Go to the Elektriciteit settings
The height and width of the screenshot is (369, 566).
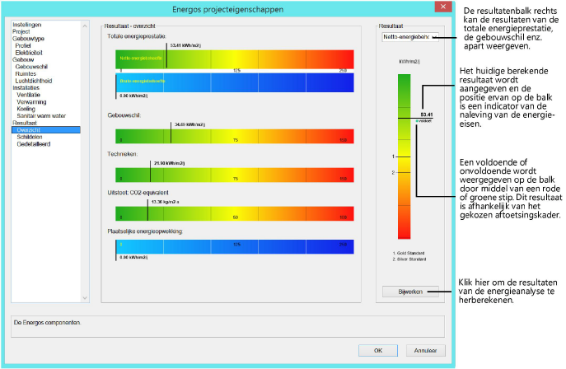31,53
